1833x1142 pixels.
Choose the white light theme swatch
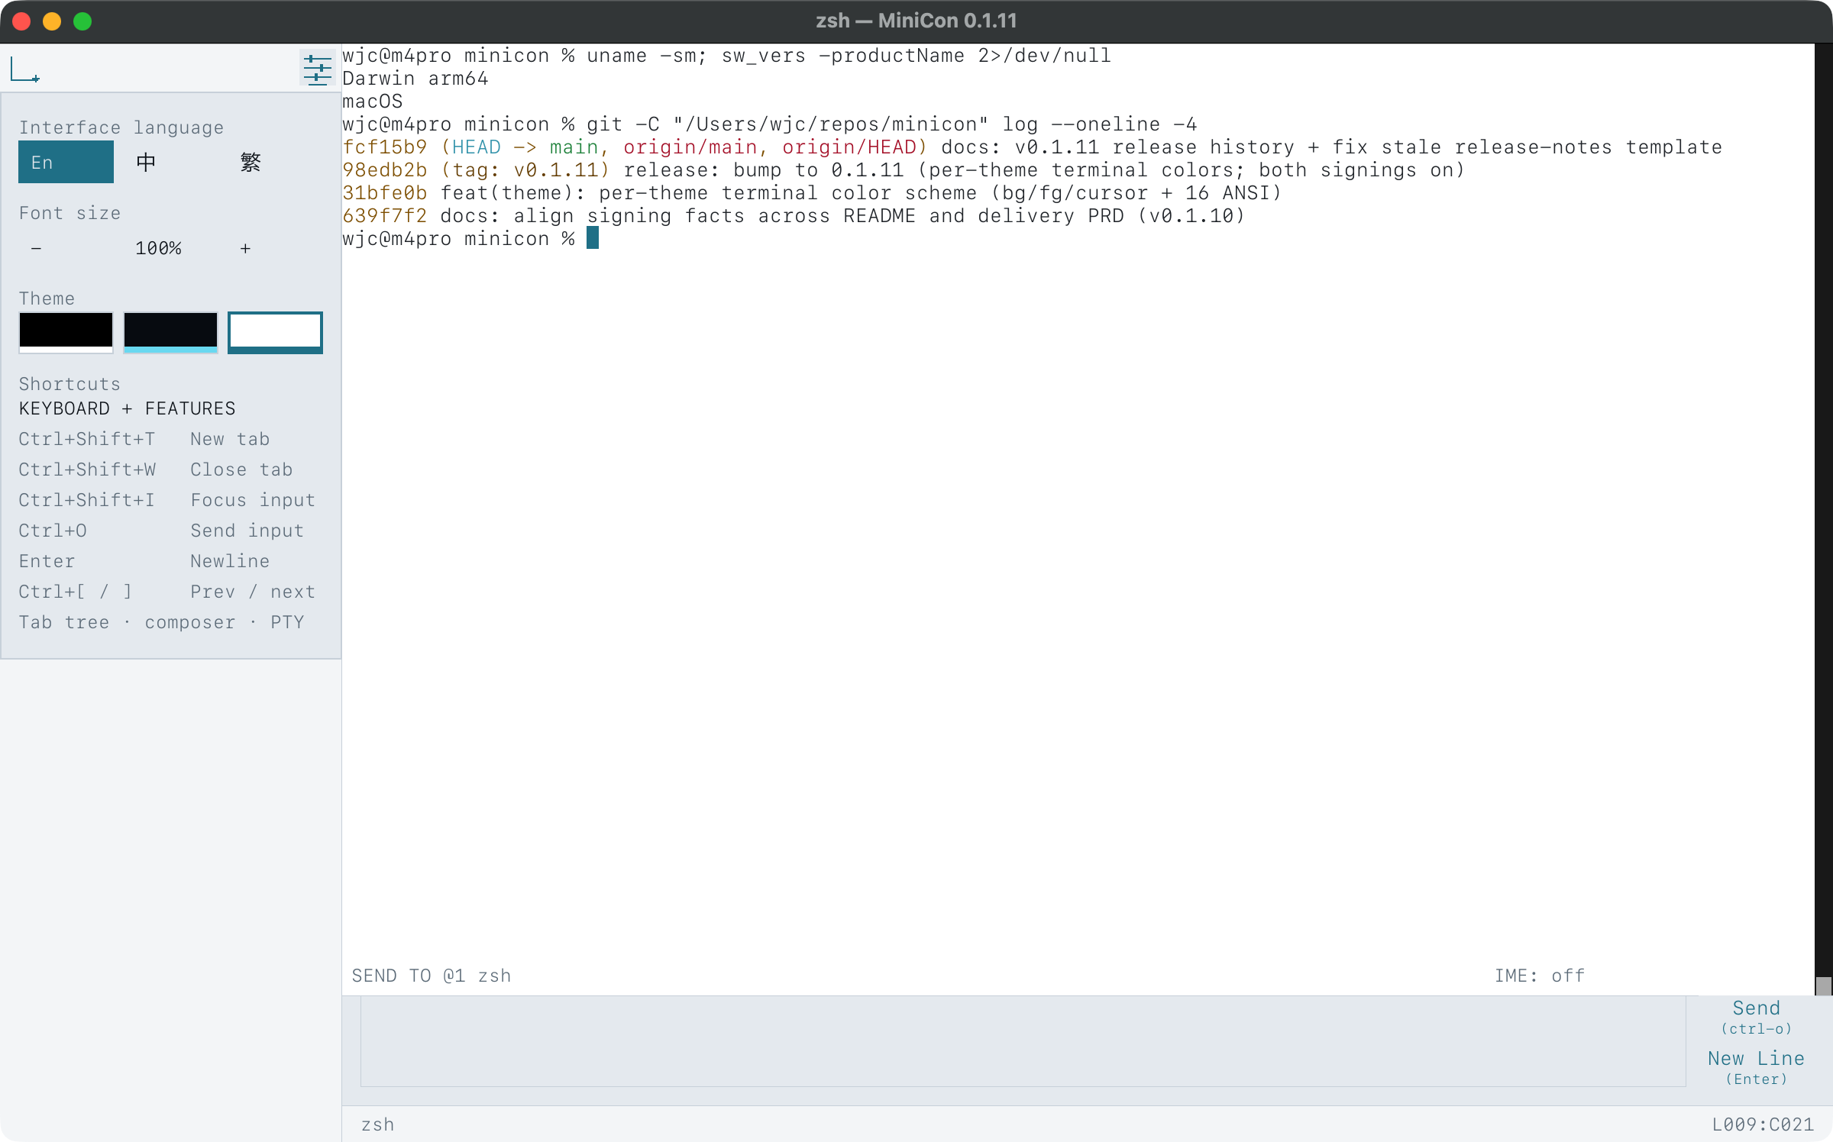click(275, 332)
